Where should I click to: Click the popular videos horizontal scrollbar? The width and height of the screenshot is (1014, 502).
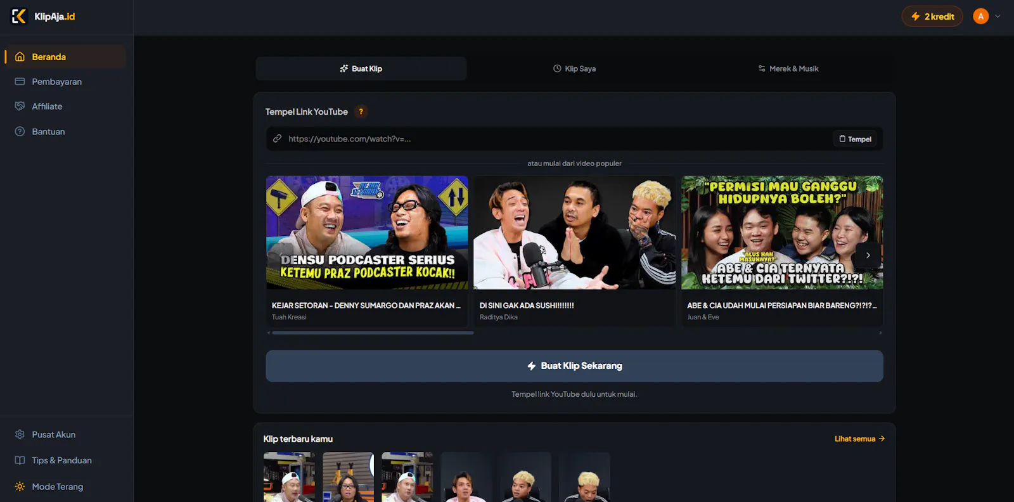tap(373, 333)
